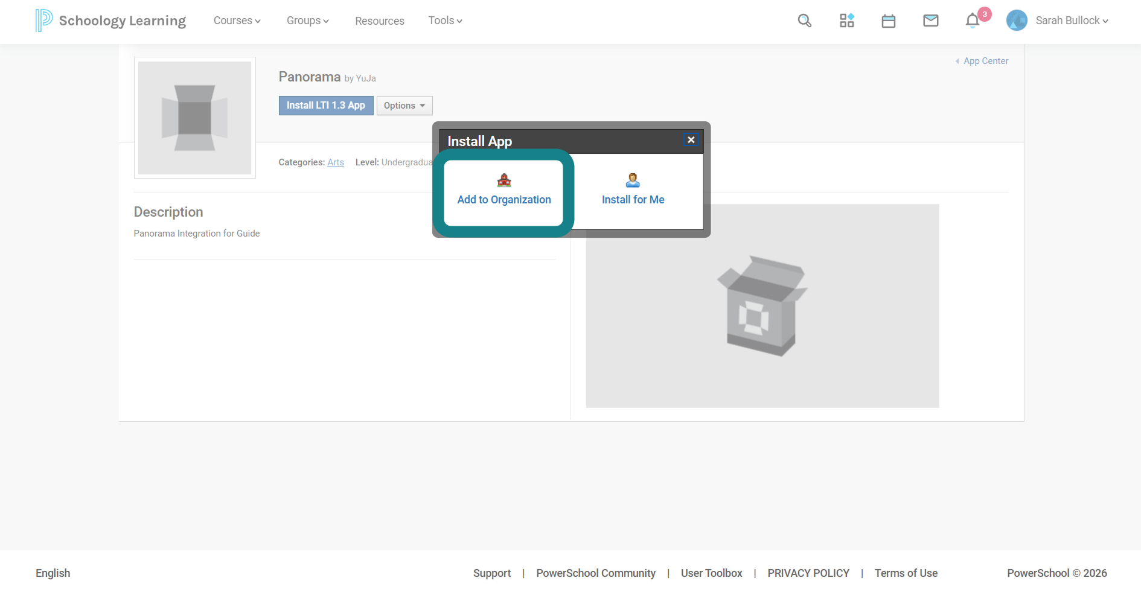Open the search magnifier icon
The height and width of the screenshot is (592, 1141).
[804, 21]
